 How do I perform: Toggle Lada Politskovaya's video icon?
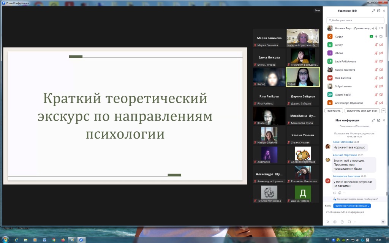tap(381, 61)
